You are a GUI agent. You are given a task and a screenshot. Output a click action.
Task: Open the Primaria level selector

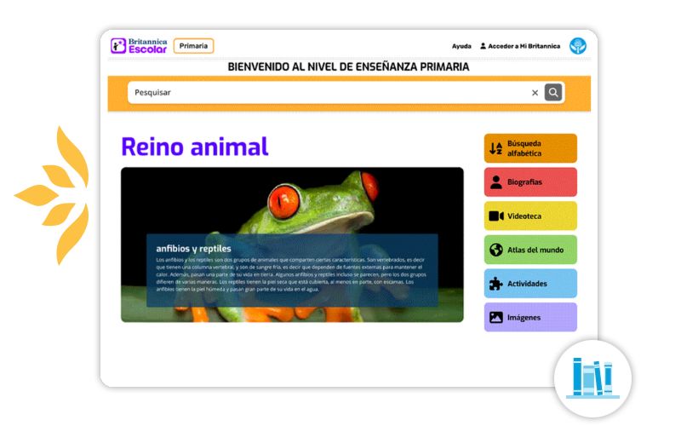(x=193, y=46)
